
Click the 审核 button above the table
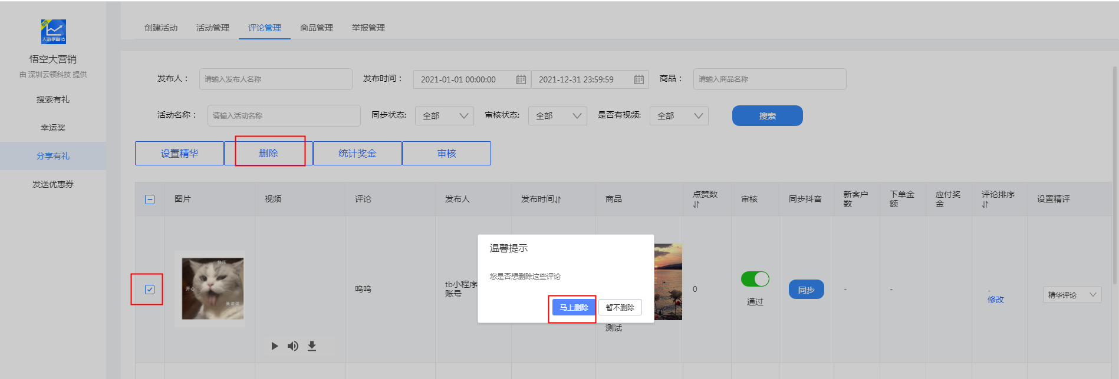pyautogui.click(x=447, y=154)
